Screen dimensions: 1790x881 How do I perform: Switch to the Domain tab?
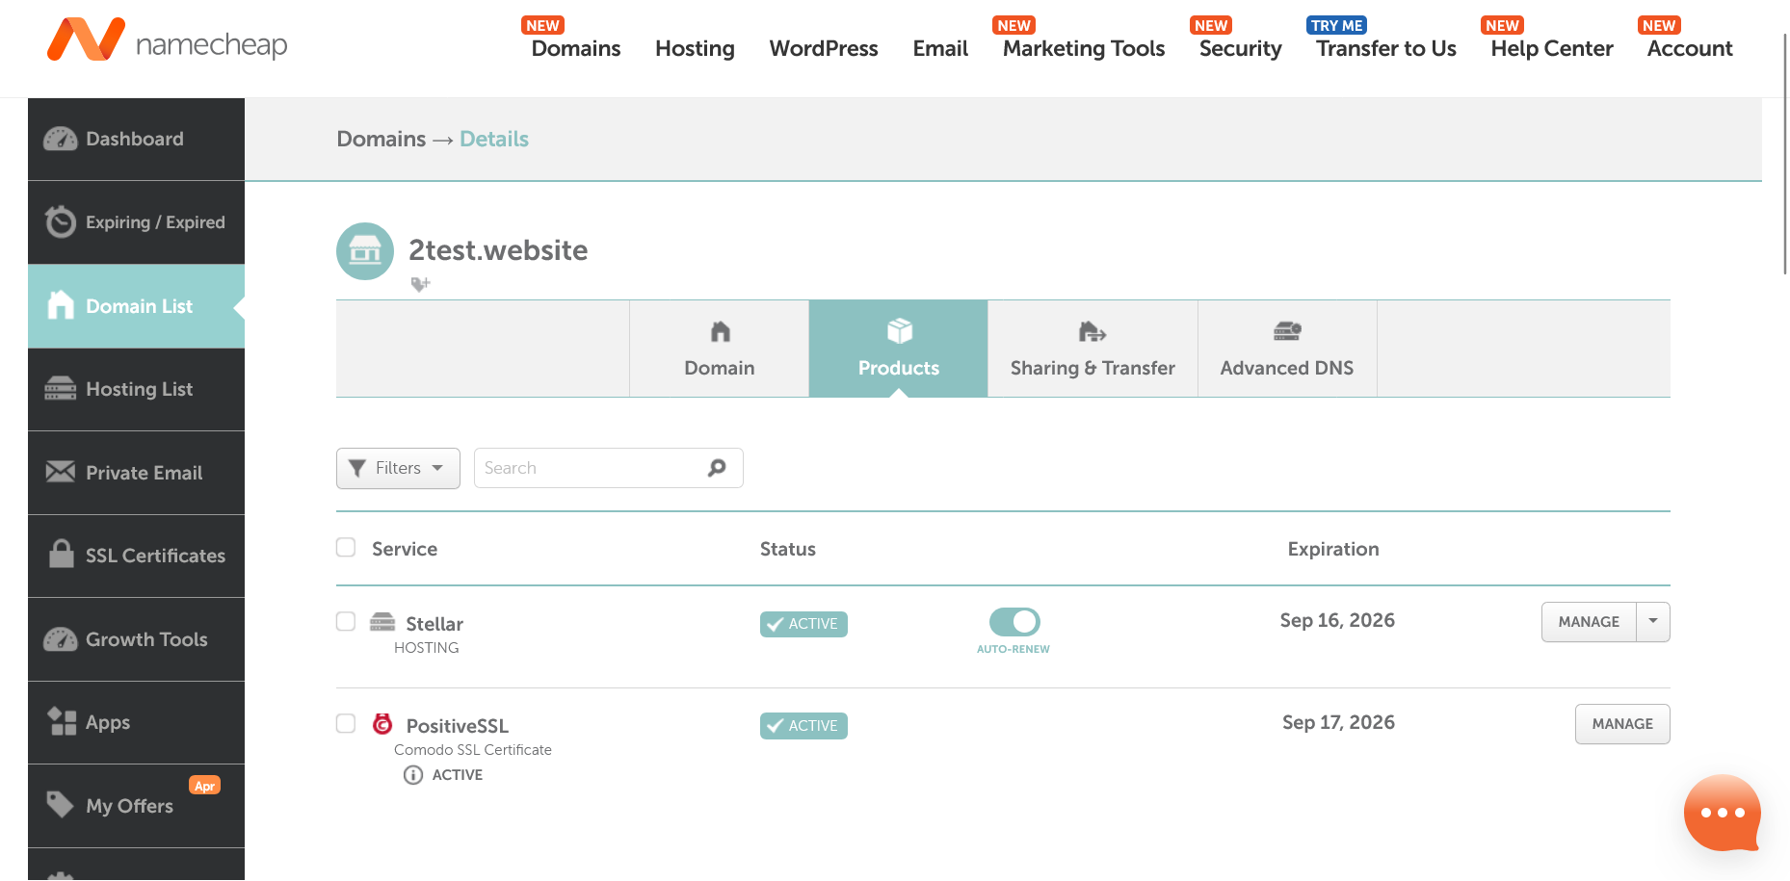pyautogui.click(x=720, y=349)
